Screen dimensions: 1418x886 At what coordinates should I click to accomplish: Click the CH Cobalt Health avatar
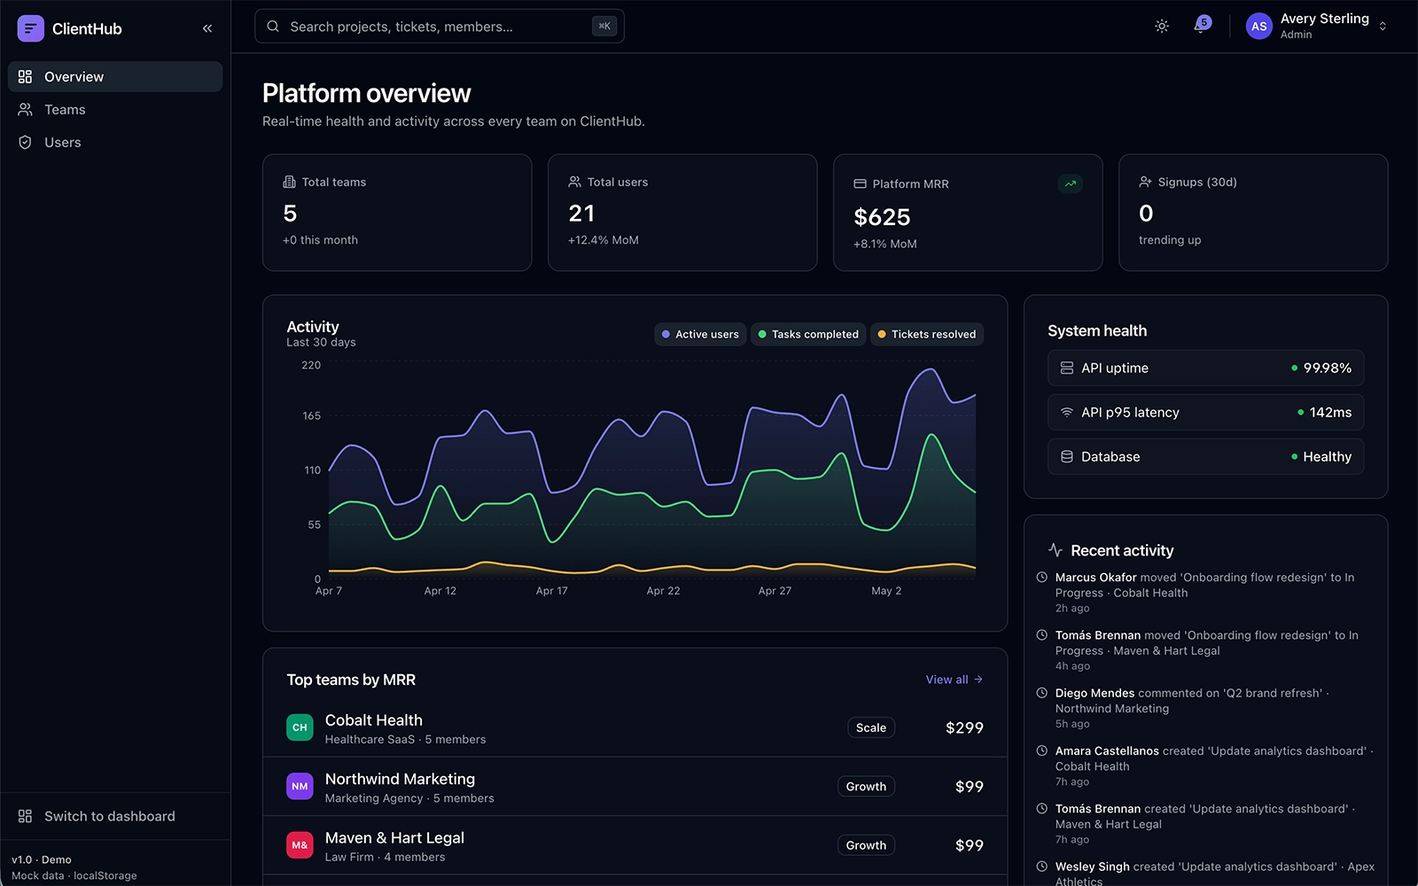point(300,727)
